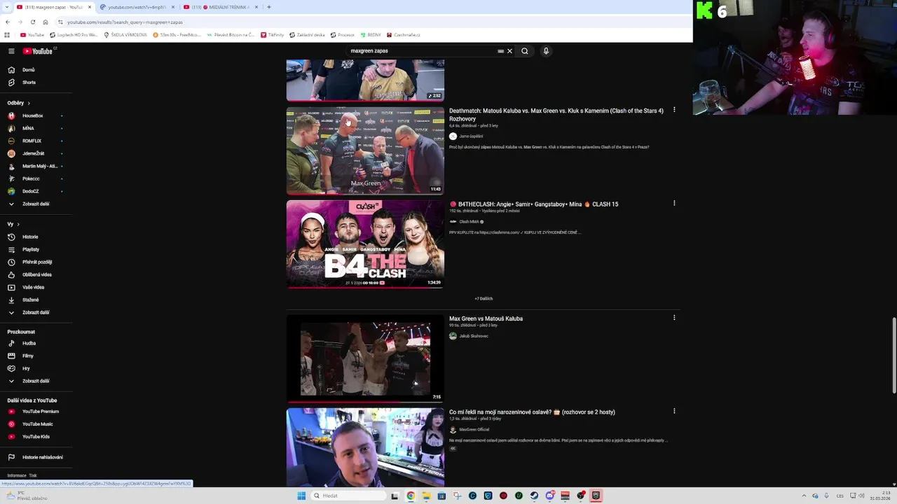Image resolution: width=897 pixels, height=504 pixels.
Task: Open the Deathmatch Matouš Kaluba video title
Action: pyautogui.click(x=556, y=115)
